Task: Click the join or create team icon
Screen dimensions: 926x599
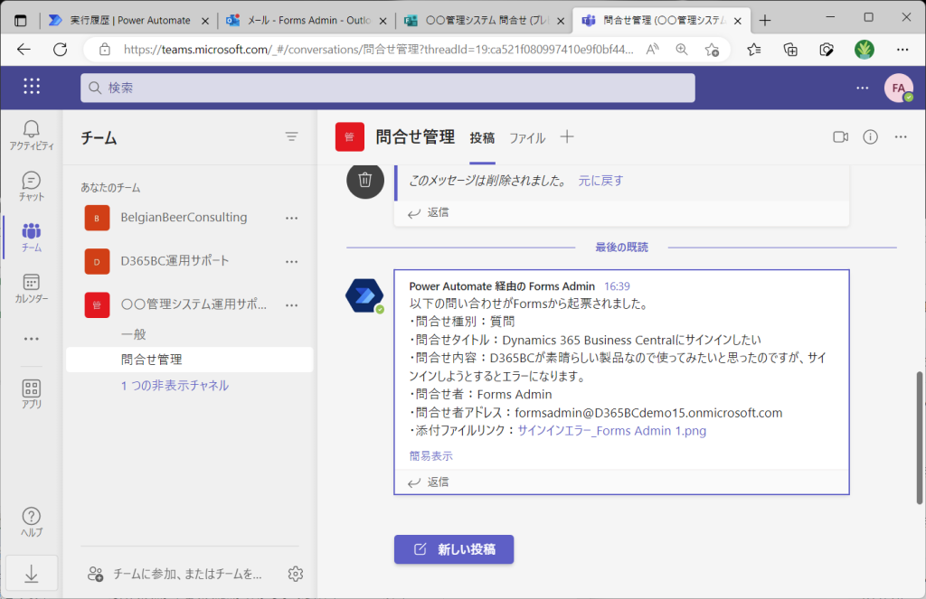Action: 95,574
